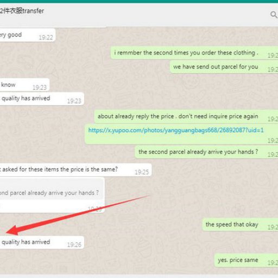Click message 'we have send out parcel for you'
The width and height of the screenshot is (278, 278).
216,67
